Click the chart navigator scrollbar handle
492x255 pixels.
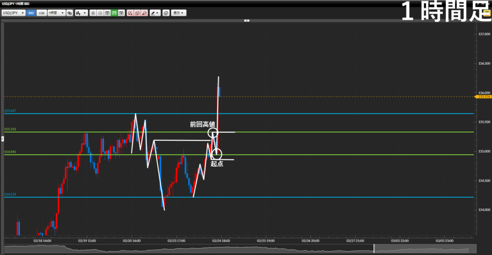[x=374, y=248]
